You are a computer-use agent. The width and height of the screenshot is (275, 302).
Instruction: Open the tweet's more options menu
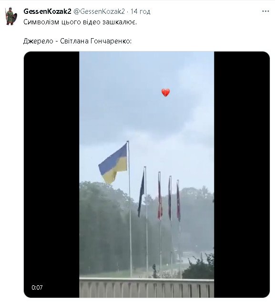pos(265,11)
